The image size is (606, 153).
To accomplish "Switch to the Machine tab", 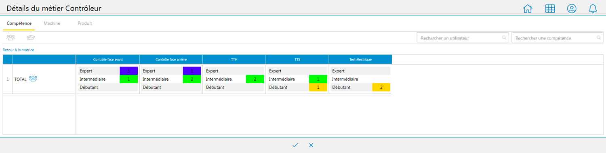I will (52, 23).
